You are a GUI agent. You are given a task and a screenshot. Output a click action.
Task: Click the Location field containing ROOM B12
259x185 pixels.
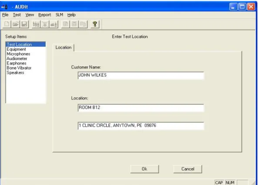141,108
